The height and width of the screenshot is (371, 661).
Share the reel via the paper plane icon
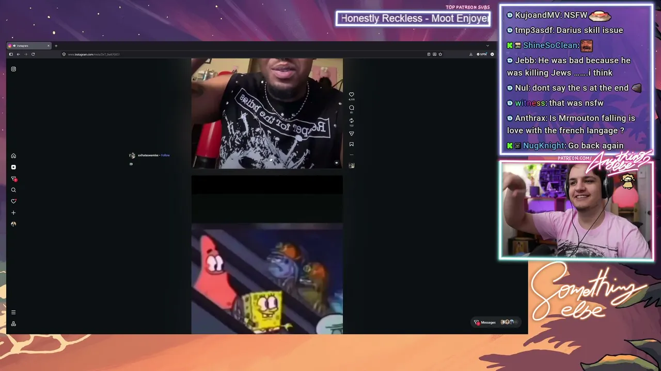click(352, 133)
